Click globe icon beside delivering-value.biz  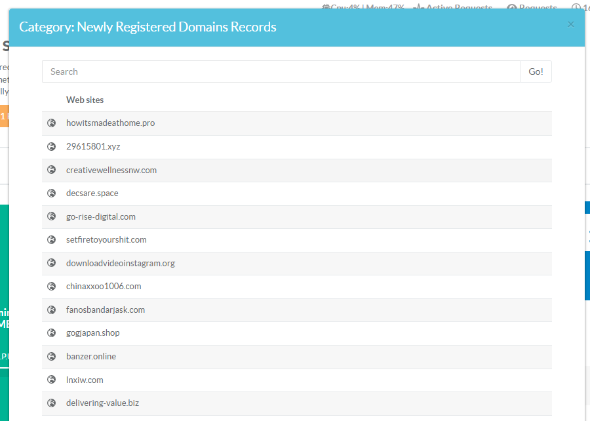click(52, 403)
